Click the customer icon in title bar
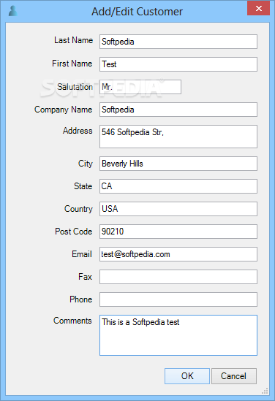Screen dimensions: 275x401 click(x=13, y=11)
